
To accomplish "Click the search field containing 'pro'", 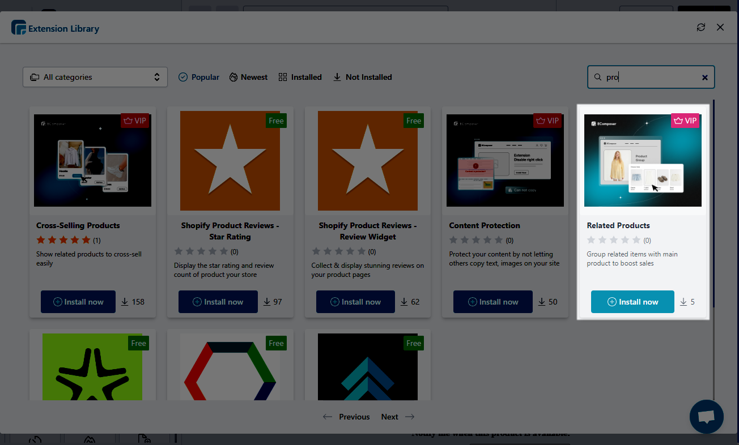I will coord(651,77).
